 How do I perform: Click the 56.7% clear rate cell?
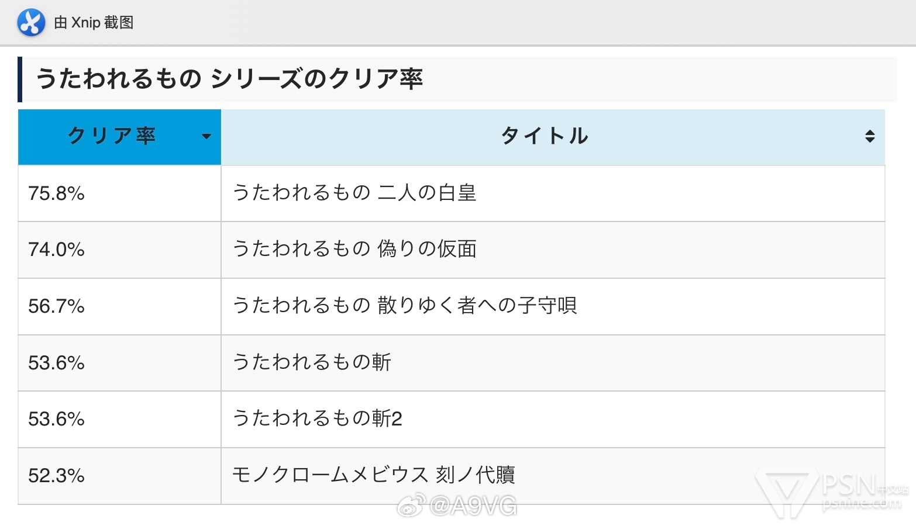[119, 306]
